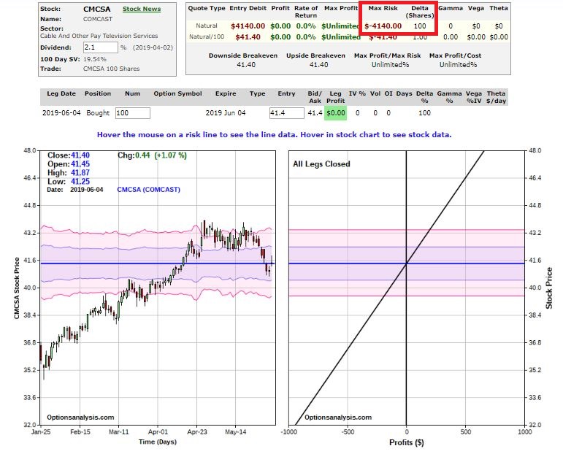Click the Natural Entry Debit $4140.00 value
The image size is (563, 454).
pyautogui.click(x=248, y=26)
